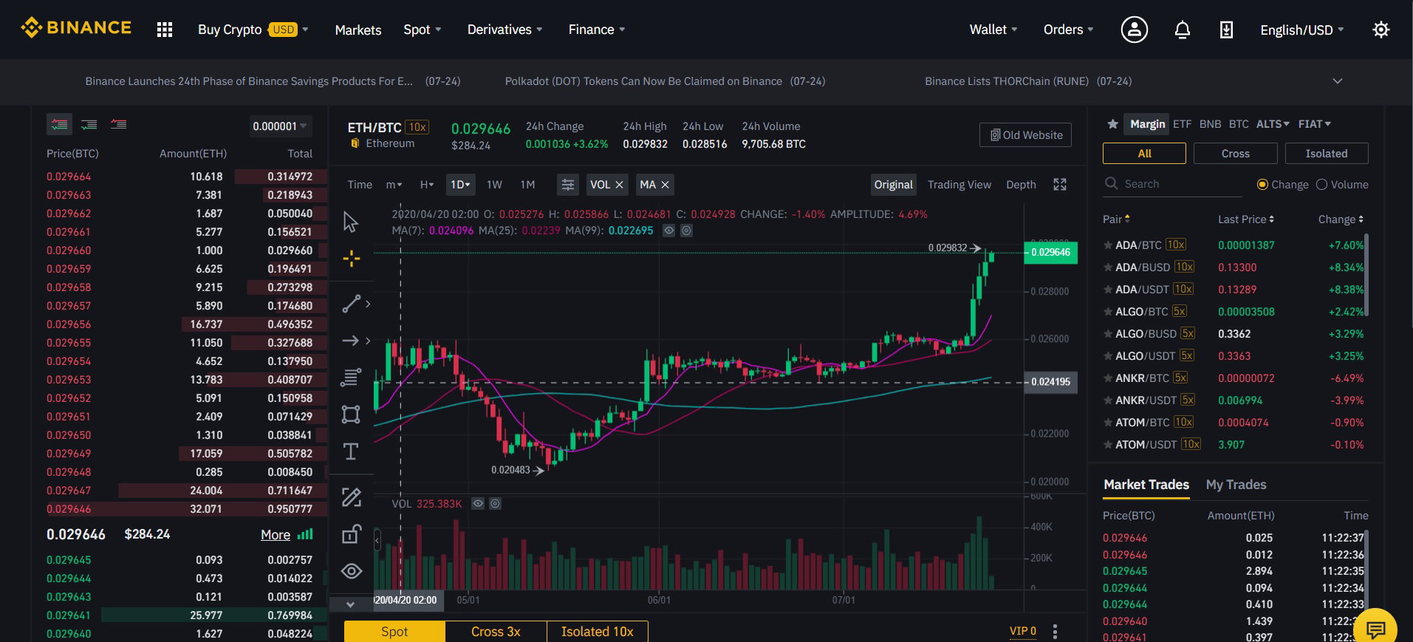Viewport: 1413px width, 642px height.
Task: Click the Old Website button
Action: coord(1026,135)
